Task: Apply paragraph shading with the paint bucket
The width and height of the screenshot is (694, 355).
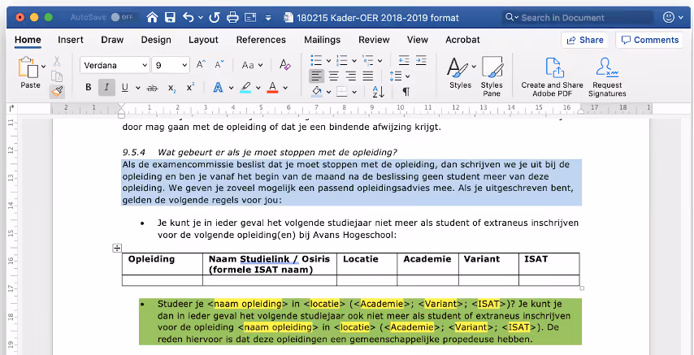Action: pos(316,92)
